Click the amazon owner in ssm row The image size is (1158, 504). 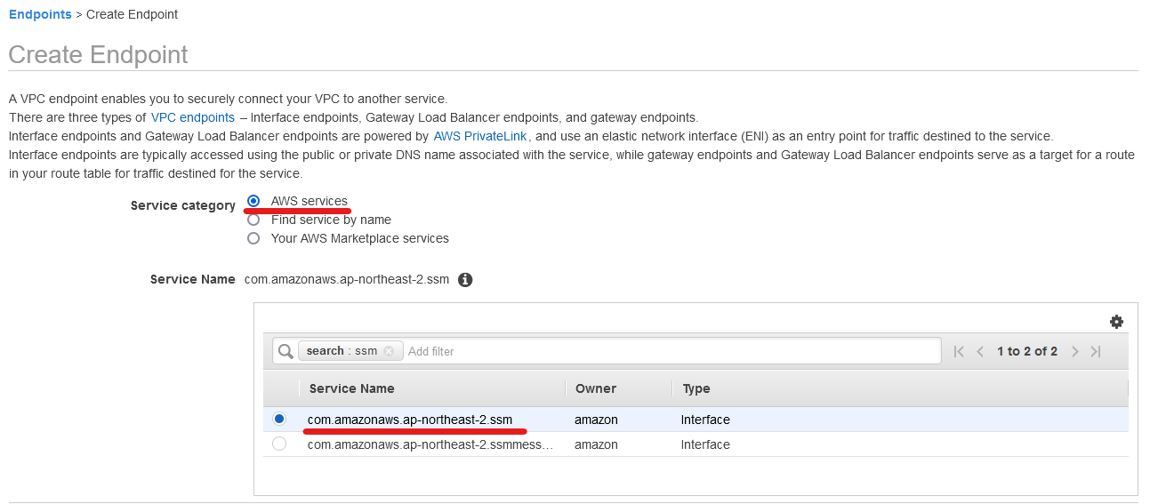[596, 420]
